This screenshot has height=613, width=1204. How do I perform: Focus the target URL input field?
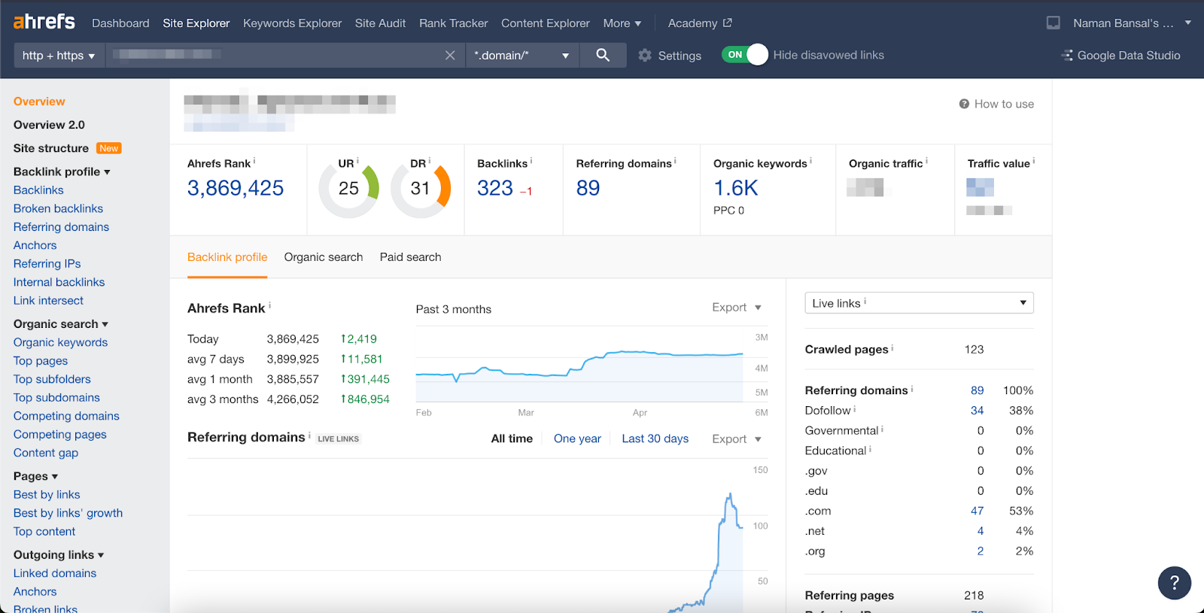click(275, 55)
